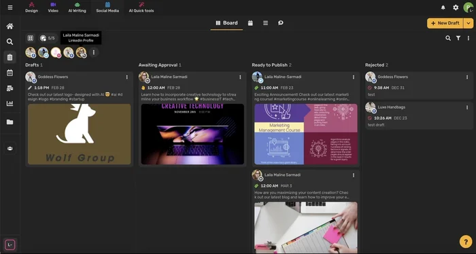This screenshot has height=254, width=476.
Task: Switch to the list view icon
Action: click(x=265, y=23)
